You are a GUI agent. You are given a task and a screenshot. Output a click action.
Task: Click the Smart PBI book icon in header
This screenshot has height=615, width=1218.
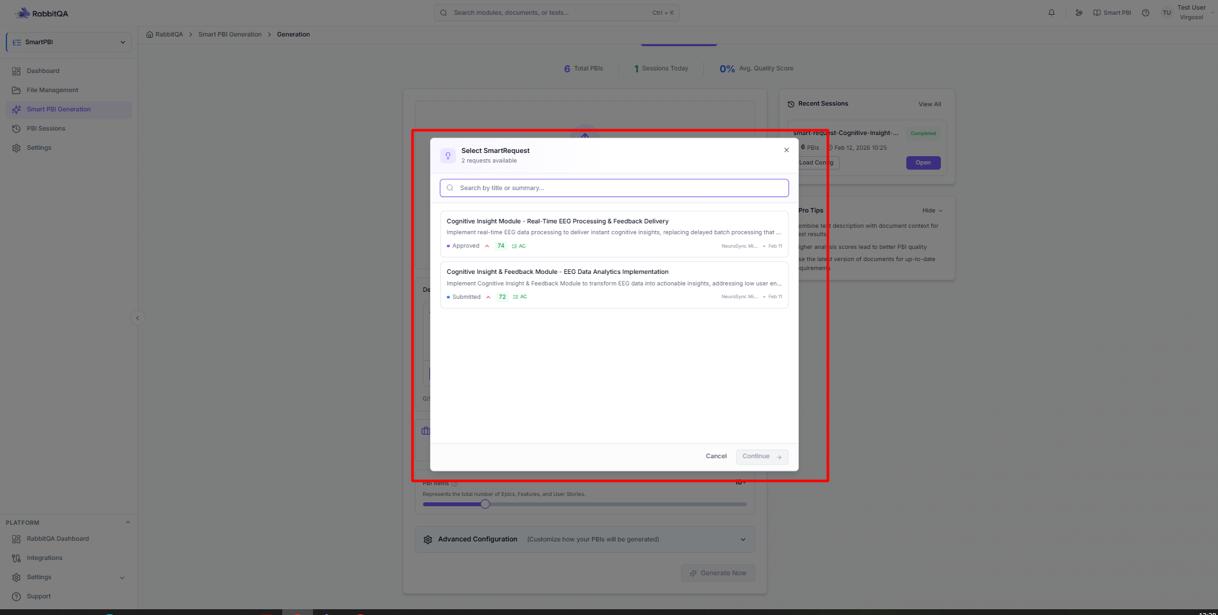(x=1097, y=13)
